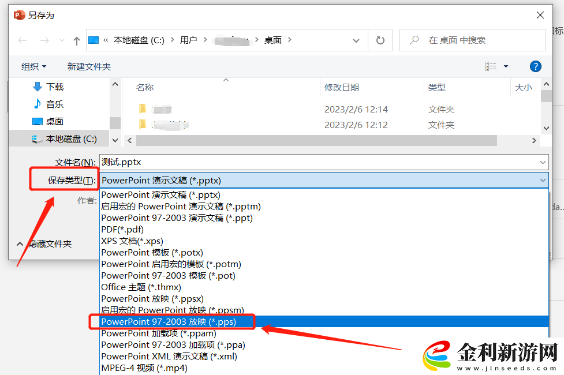Screen dimensions: 564x375
Task: Click 新建文件夹 button
Action: 89,66
